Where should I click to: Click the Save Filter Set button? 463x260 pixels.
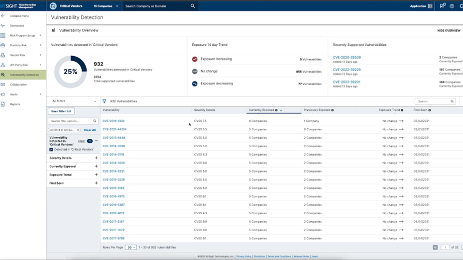pyautogui.click(x=62, y=111)
